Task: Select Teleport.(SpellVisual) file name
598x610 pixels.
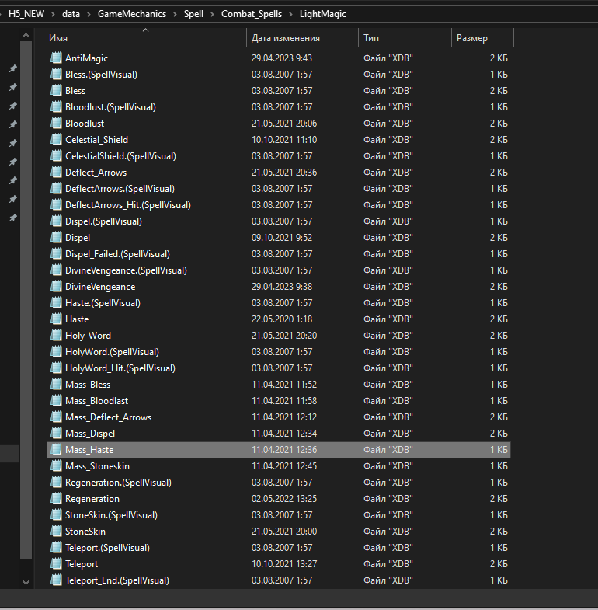Action: point(107,548)
